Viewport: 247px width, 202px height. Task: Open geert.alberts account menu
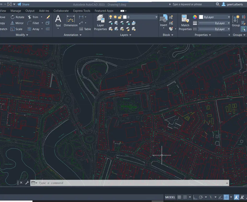pyautogui.click(x=232, y=4)
